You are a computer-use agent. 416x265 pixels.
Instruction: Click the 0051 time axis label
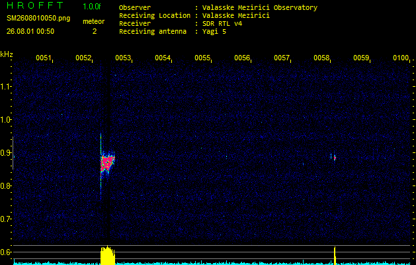[x=43, y=58]
